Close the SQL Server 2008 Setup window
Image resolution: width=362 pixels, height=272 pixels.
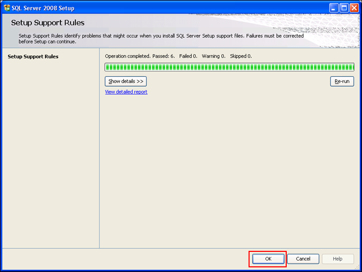tap(354, 8)
